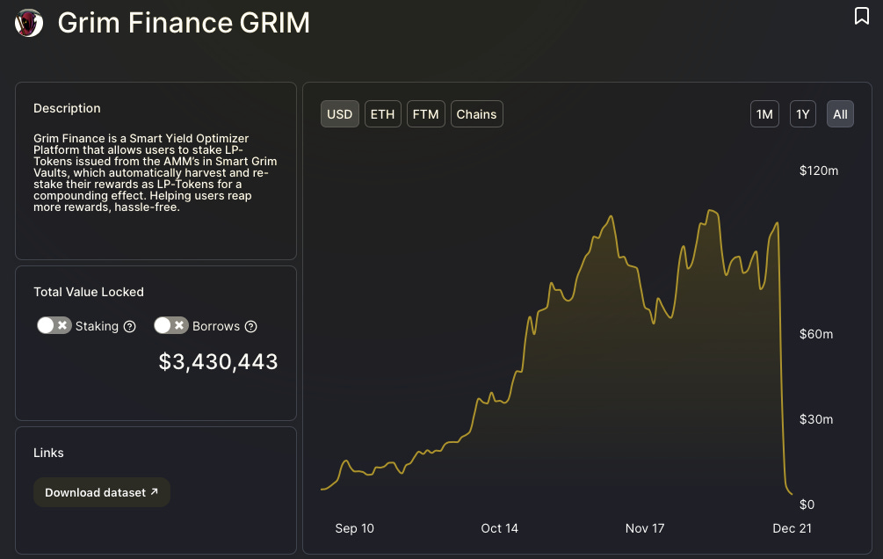The height and width of the screenshot is (559, 883).
Task: Enable the Borrows toggle
Action: [x=171, y=325]
